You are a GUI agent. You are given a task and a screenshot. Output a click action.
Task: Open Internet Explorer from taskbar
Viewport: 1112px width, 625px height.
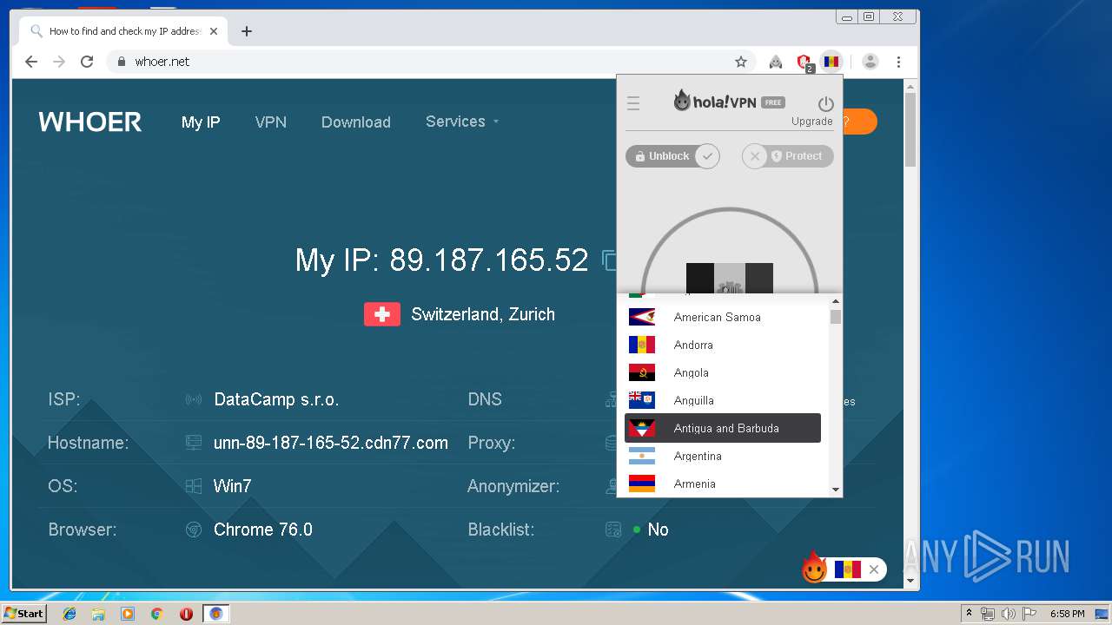(x=69, y=614)
